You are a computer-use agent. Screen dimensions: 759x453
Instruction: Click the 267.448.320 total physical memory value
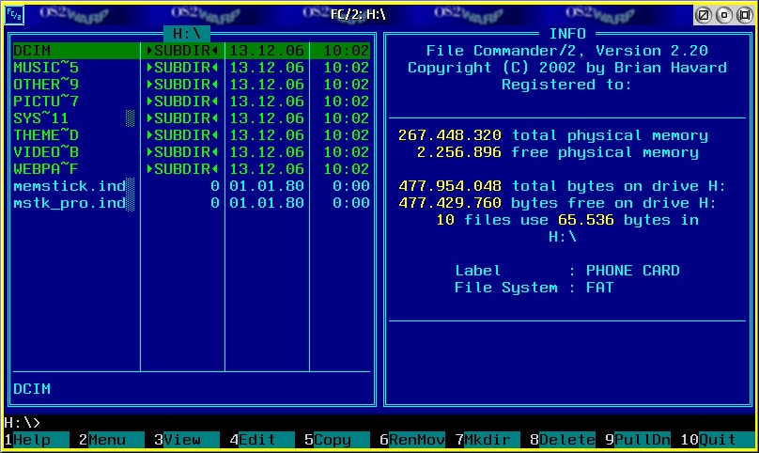coord(450,135)
